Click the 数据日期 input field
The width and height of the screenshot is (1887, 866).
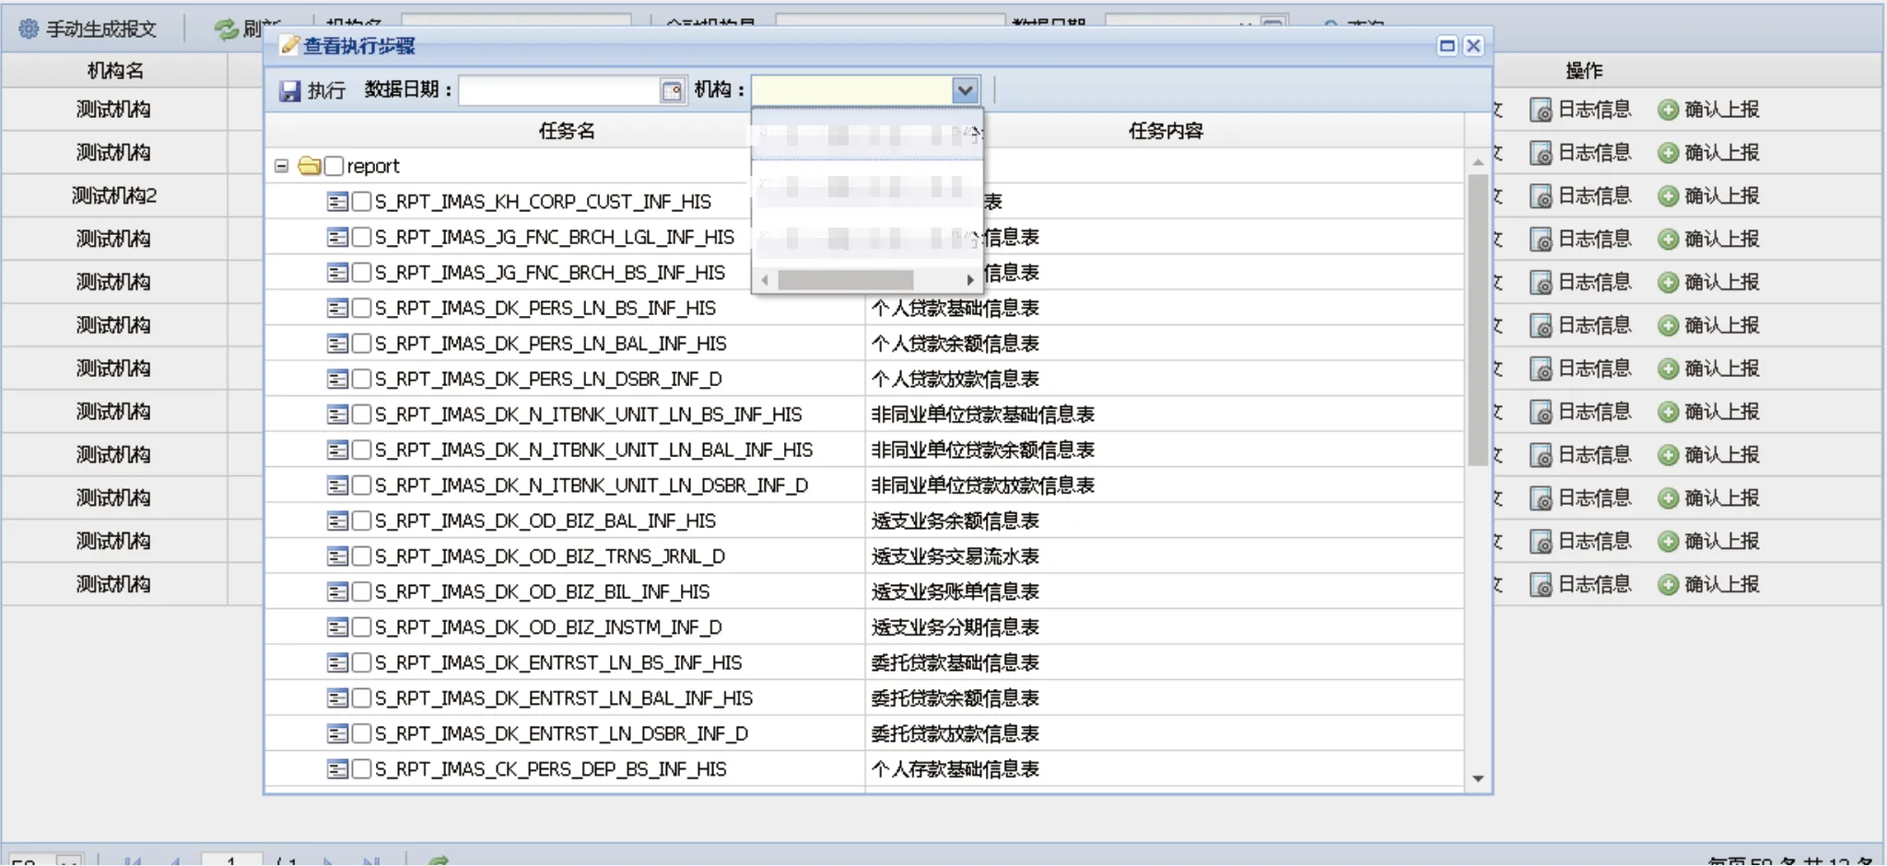coord(559,90)
